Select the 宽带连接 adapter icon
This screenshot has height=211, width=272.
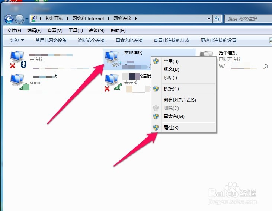click(x=207, y=54)
